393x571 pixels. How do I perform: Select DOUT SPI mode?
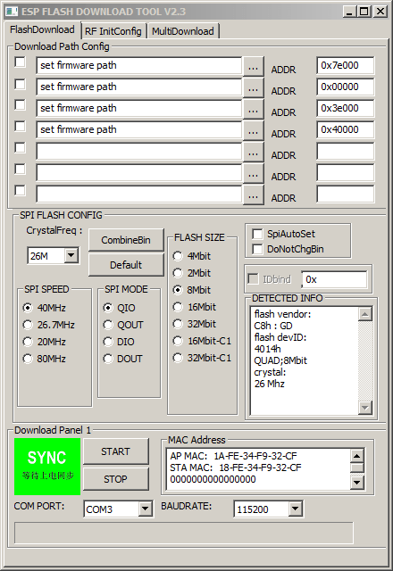pos(123,359)
